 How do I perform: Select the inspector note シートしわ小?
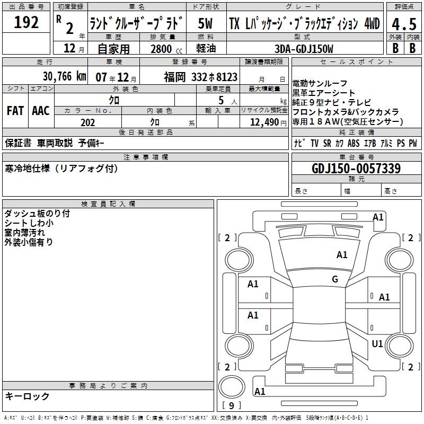(x=29, y=223)
